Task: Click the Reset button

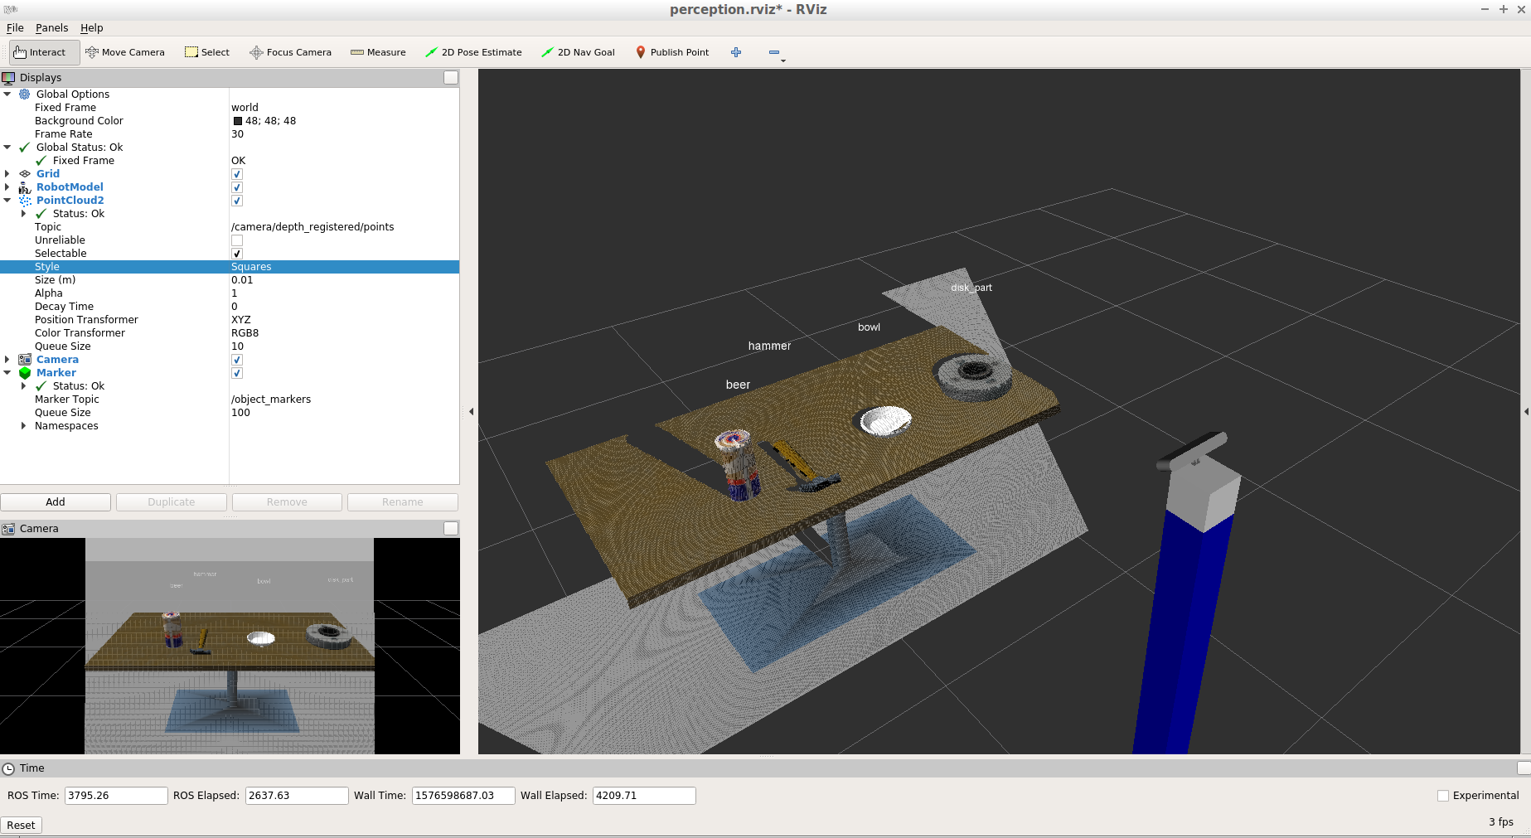Action: point(21,825)
